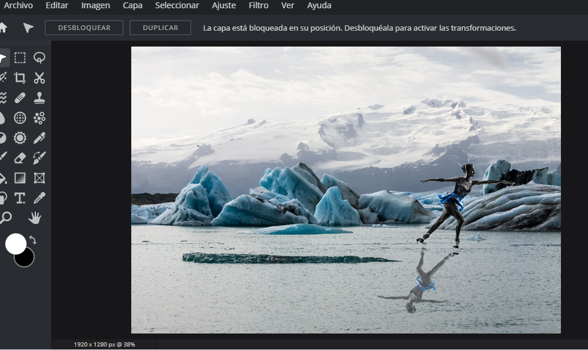Open the Archivo menu
This screenshot has width=588, height=350.
coord(18,6)
